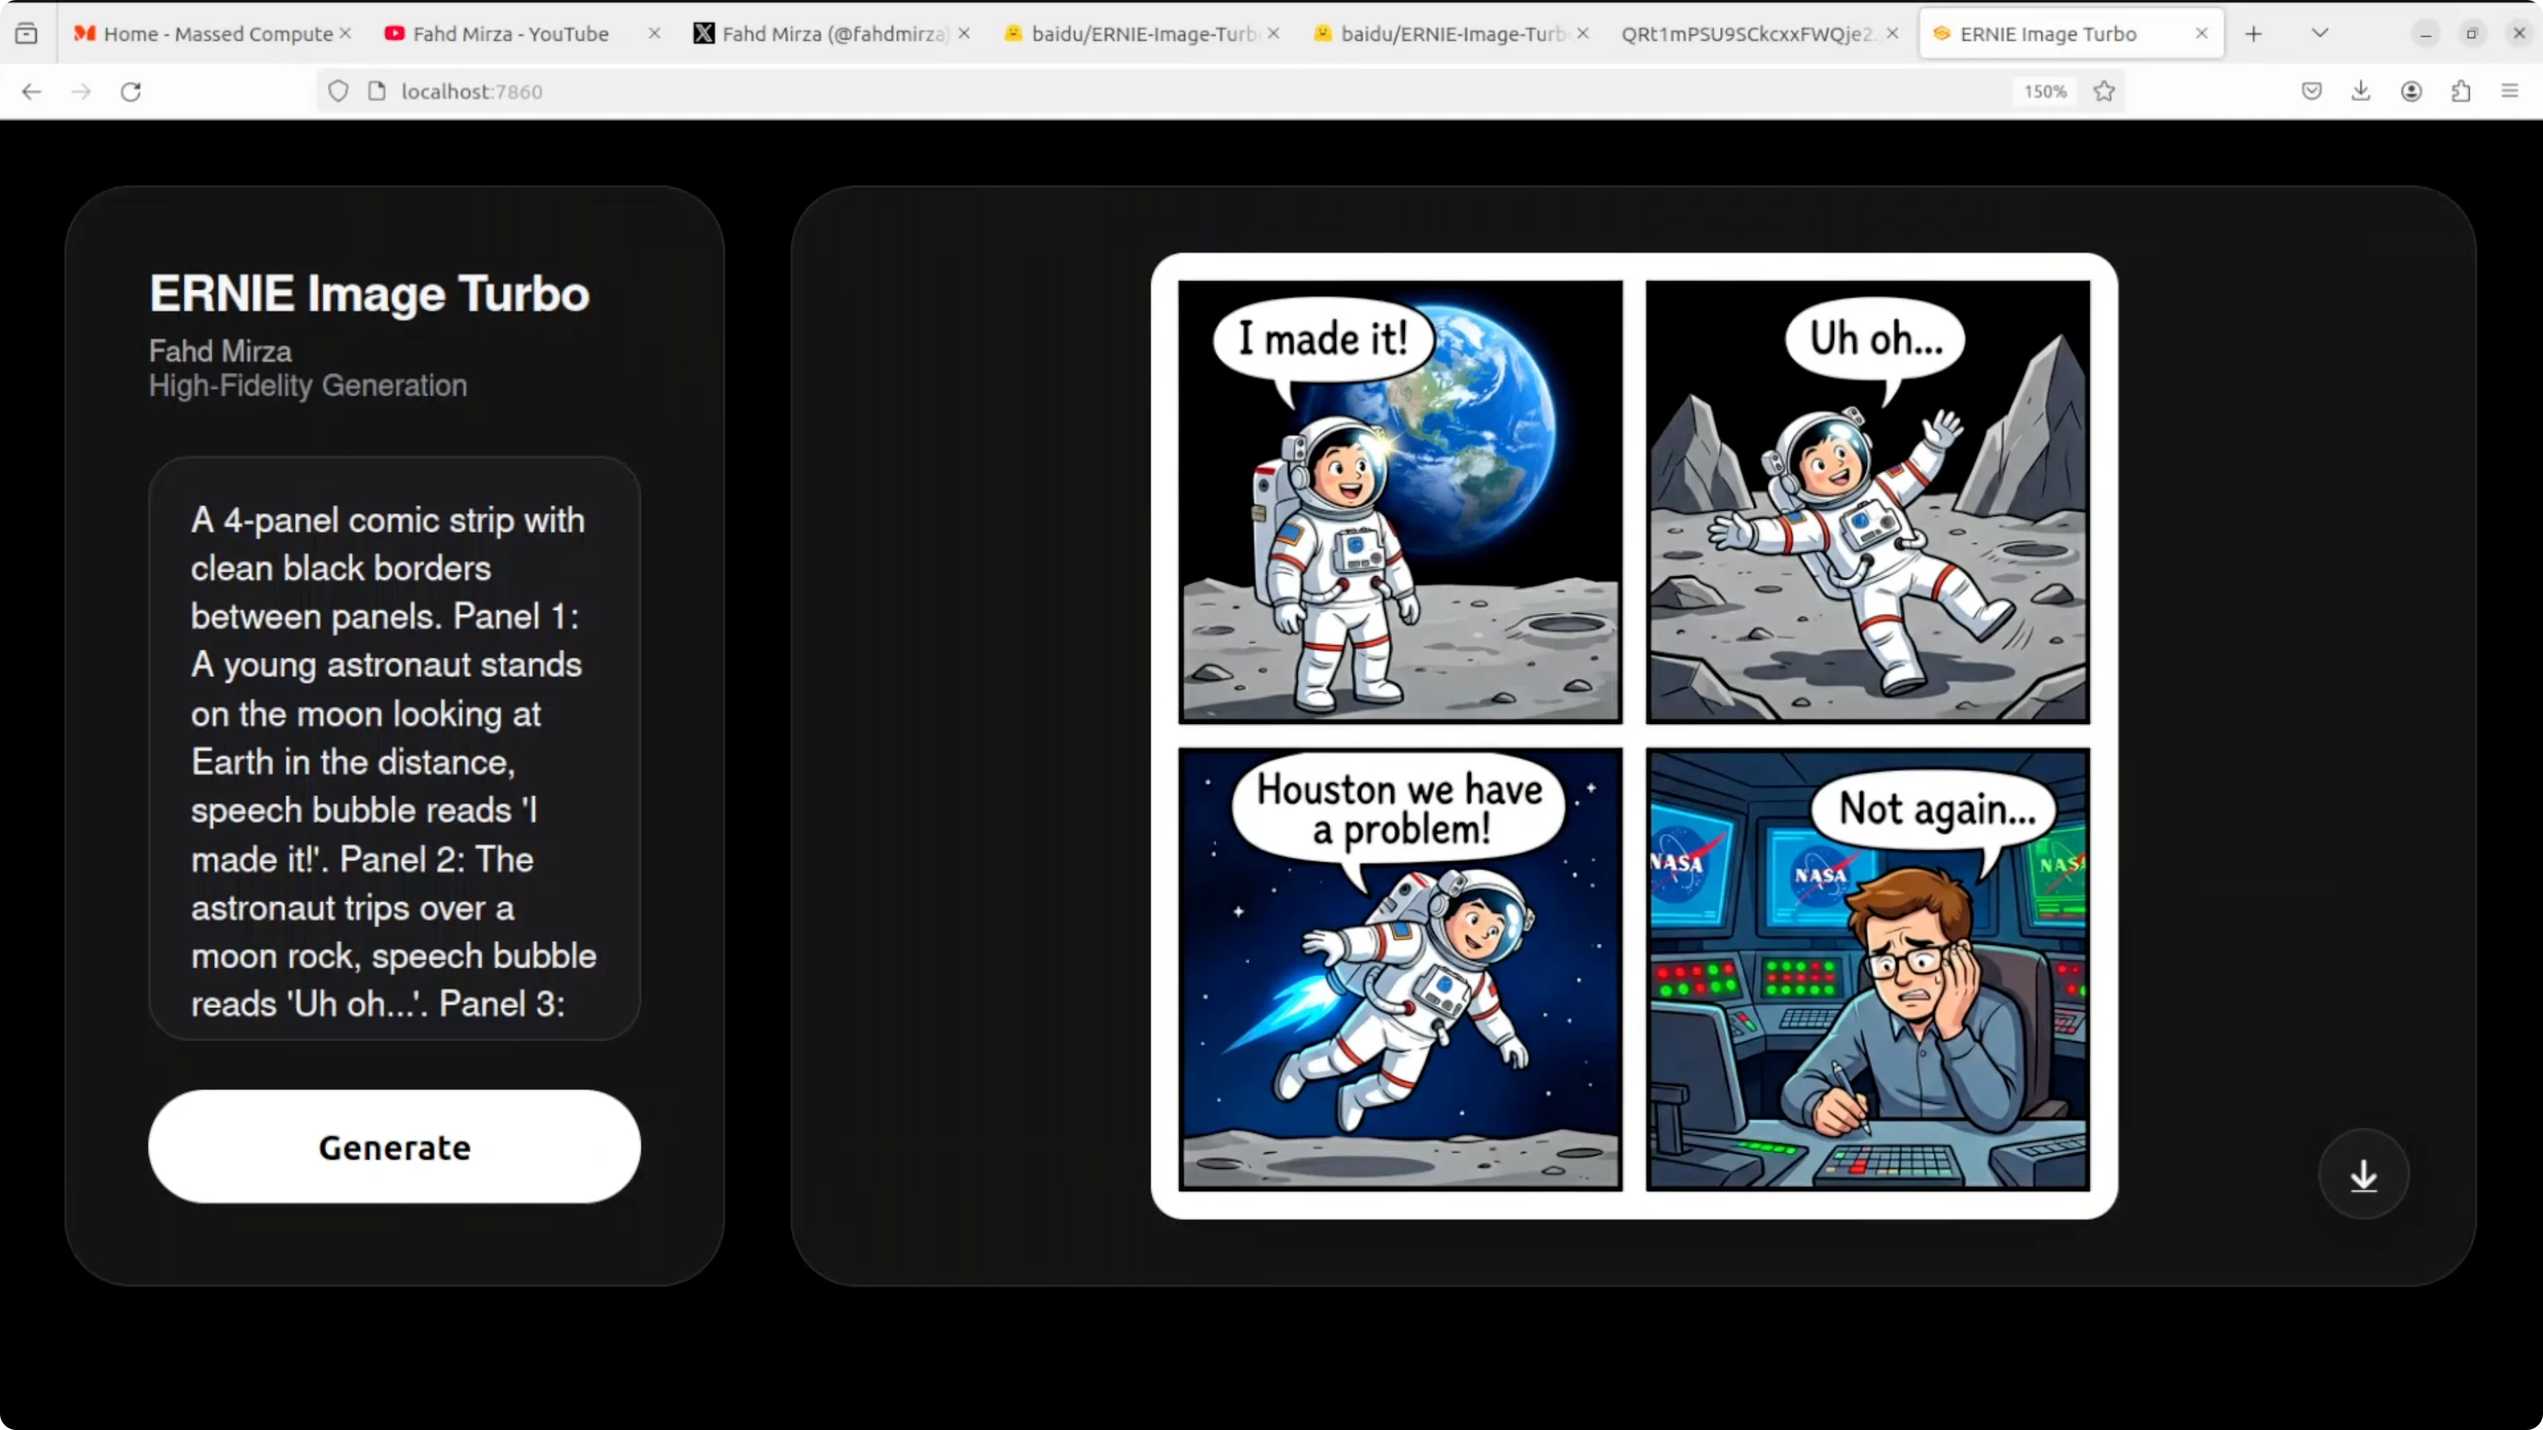Open the hamburger application menu

click(x=2509, y=92)
